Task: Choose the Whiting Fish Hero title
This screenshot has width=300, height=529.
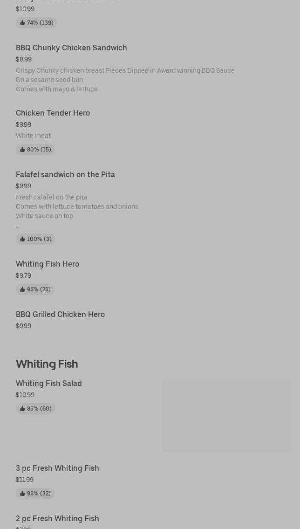Action: coord(48,264)
